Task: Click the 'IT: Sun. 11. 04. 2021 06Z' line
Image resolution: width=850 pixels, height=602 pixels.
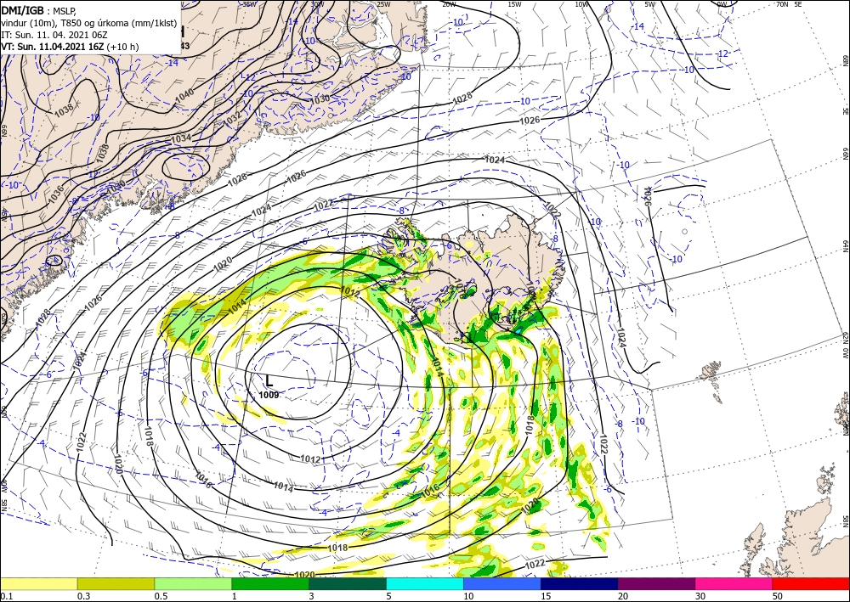Action: pyautogui.click(x=54, y=35)
